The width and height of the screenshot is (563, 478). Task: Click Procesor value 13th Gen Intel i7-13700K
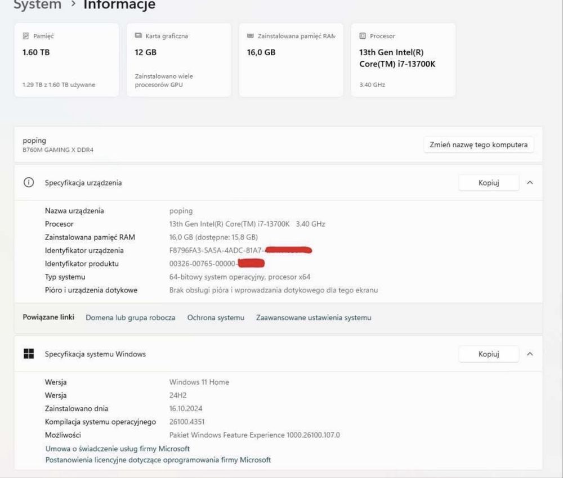tap(247, 224)
